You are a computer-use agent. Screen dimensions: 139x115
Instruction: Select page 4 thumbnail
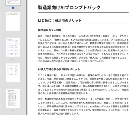13,73
